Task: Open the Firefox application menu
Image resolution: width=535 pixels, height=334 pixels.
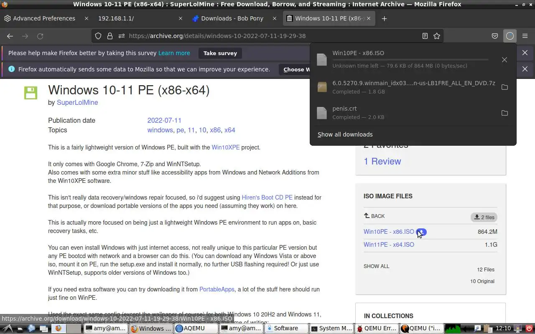Action: tap(525, 36)
